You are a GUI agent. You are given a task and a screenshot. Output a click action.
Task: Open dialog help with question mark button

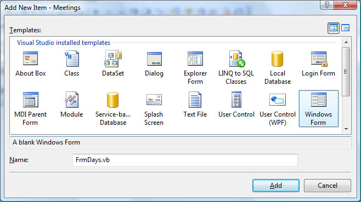coord(327,5)
